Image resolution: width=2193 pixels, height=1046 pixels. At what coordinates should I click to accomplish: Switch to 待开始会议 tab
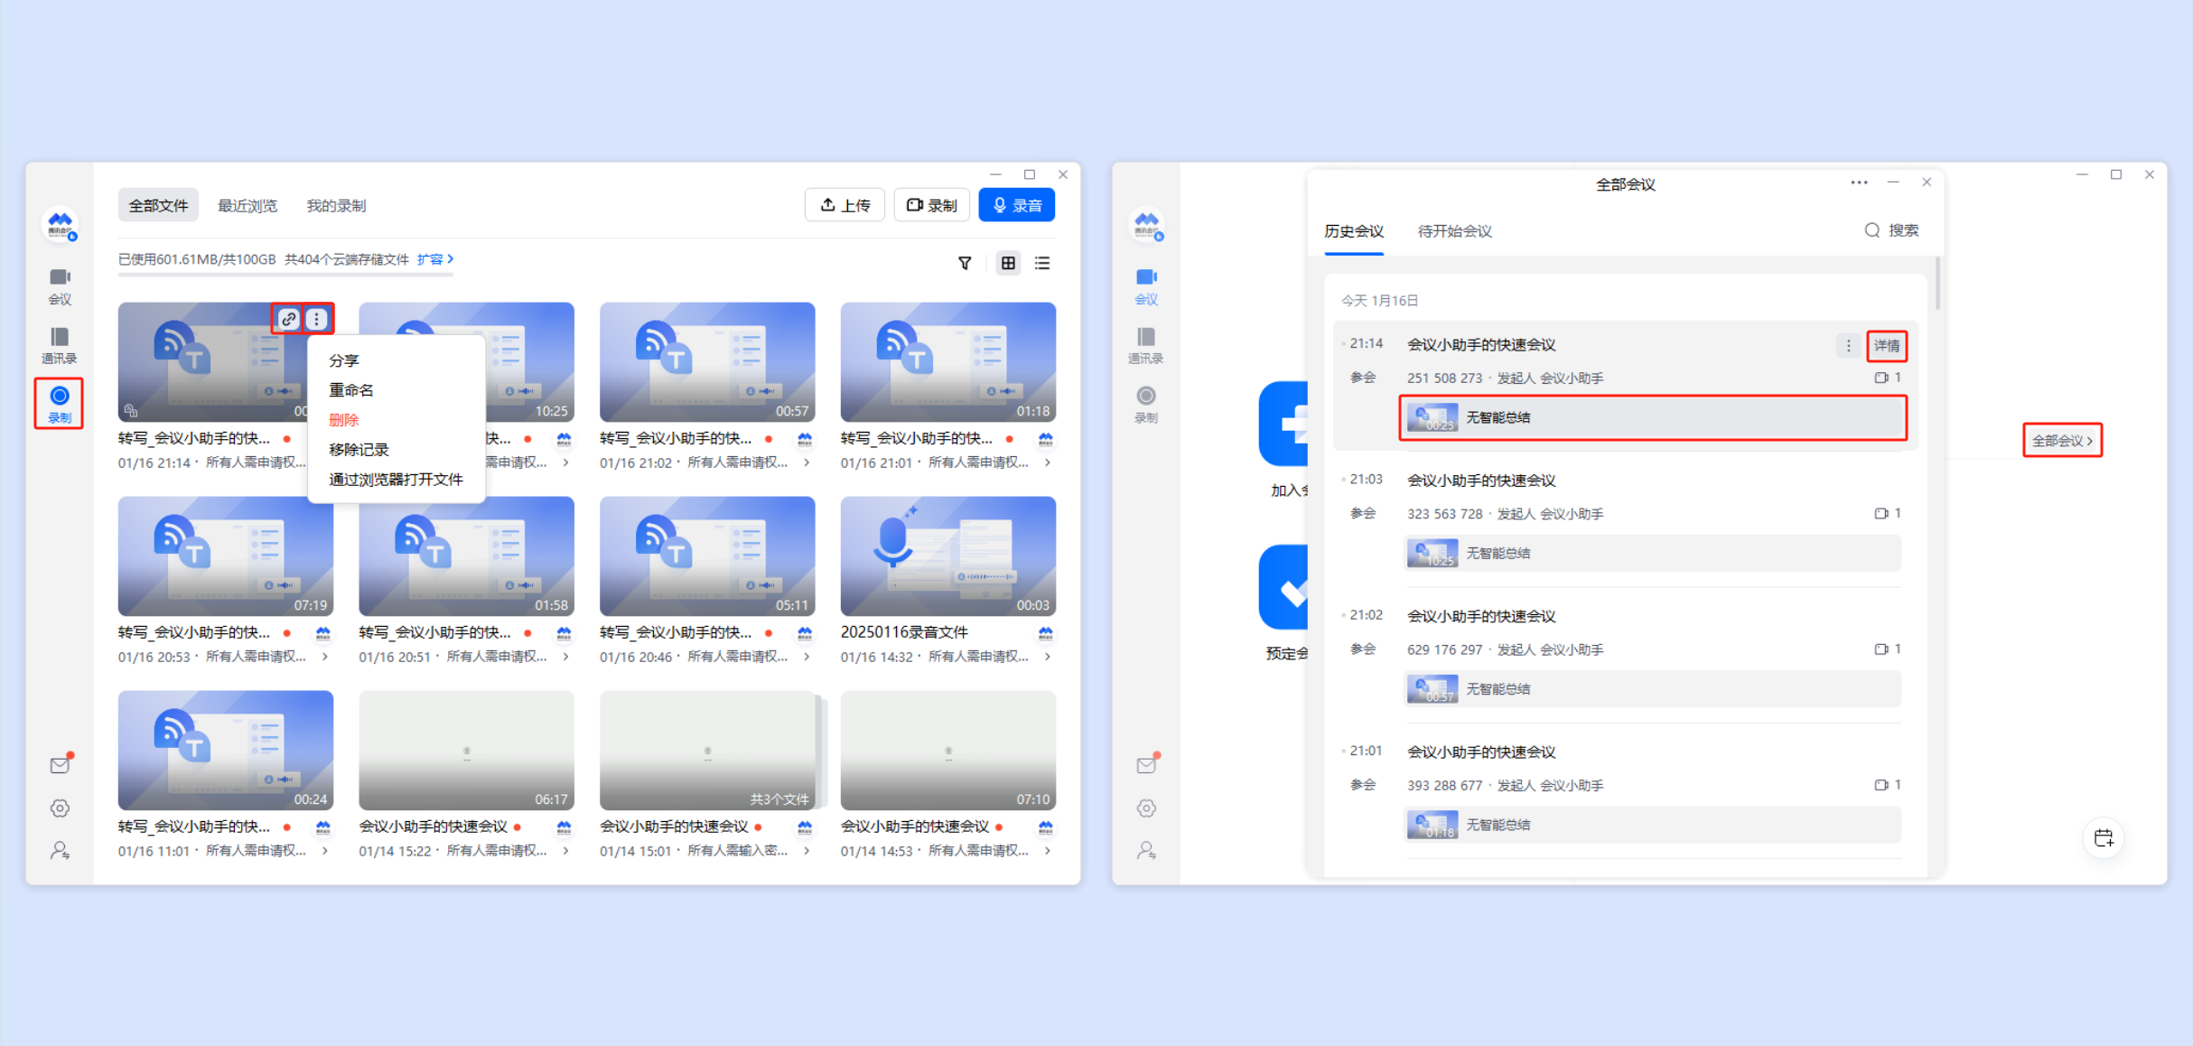pos(1454,231)
